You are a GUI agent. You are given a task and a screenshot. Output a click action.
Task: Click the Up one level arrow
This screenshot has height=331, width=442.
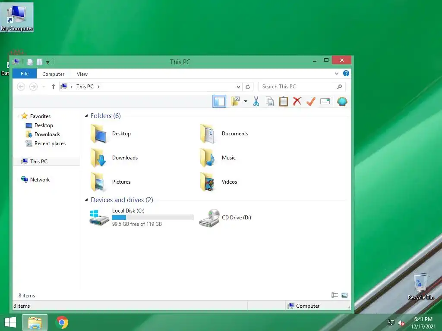pyautogui.click(x=53, y=86)
